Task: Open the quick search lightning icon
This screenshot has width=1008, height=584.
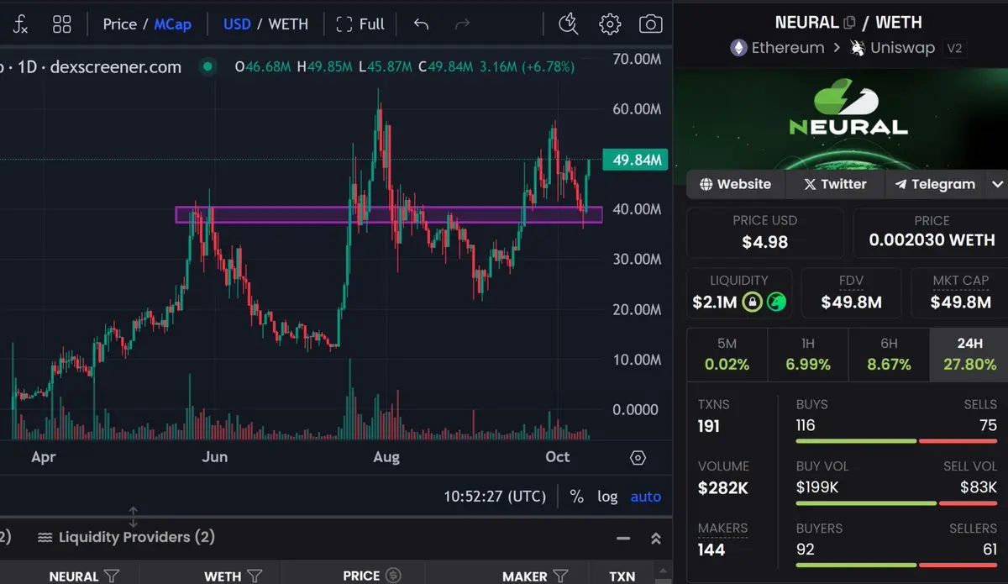Action: [569, 24]
